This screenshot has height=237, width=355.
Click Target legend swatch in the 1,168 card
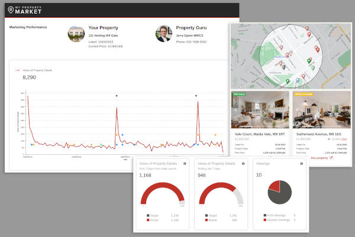[148, 216]
